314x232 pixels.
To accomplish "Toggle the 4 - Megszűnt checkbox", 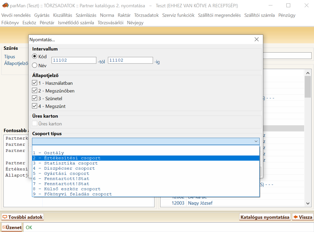I will pos(35,106).
